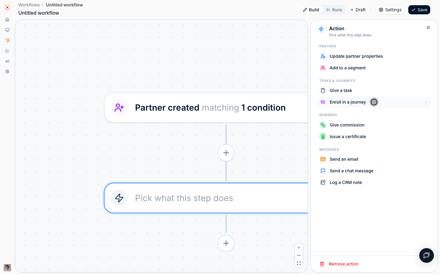Open the chat support bubble
Screen dimensions: 440x275
[427, 255]
